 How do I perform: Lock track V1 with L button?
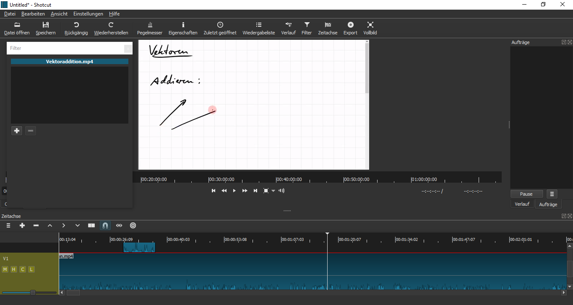click(31, 269)
